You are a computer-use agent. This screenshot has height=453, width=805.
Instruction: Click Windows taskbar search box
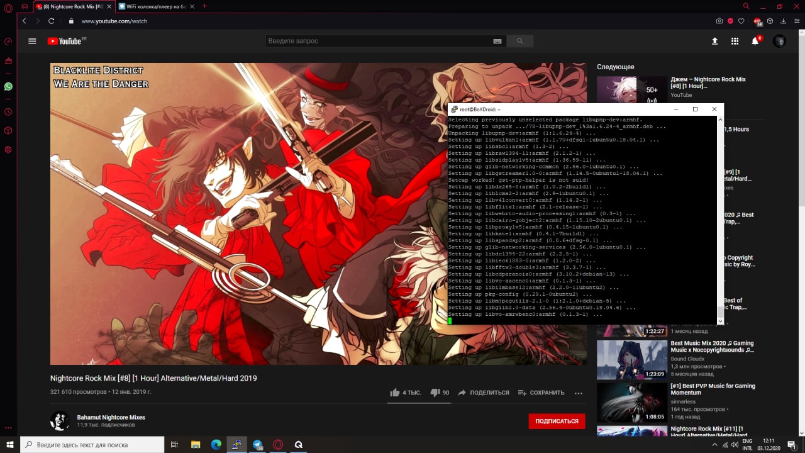click(x=92, y=444)
